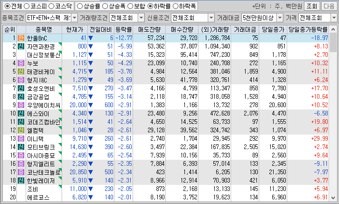Click the 증 badge next to 우양에이치씨
This screenshot has height=204, width=339.
click(x=21, y=105)
